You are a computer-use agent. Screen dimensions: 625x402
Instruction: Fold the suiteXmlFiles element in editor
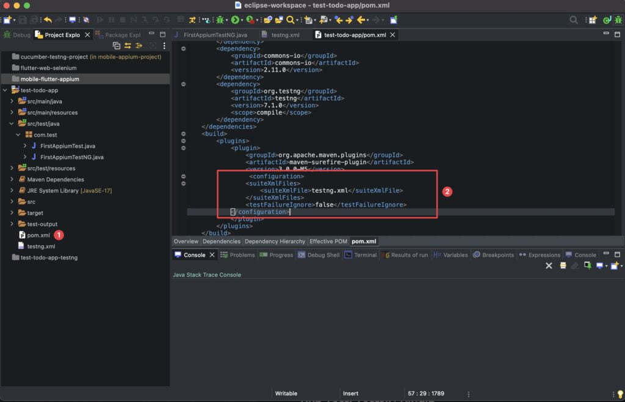[183, 184]
